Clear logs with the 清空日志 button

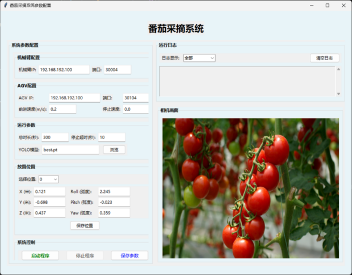(325, 58)
